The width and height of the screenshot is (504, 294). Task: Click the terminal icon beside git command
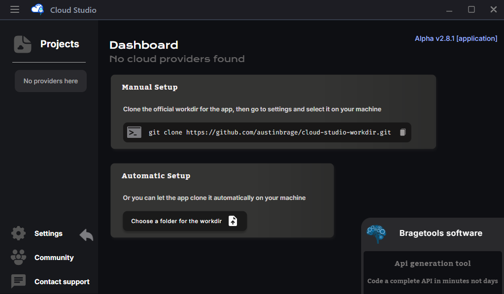tap(134, 132)
